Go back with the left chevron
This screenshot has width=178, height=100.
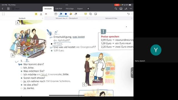[3, 9]
